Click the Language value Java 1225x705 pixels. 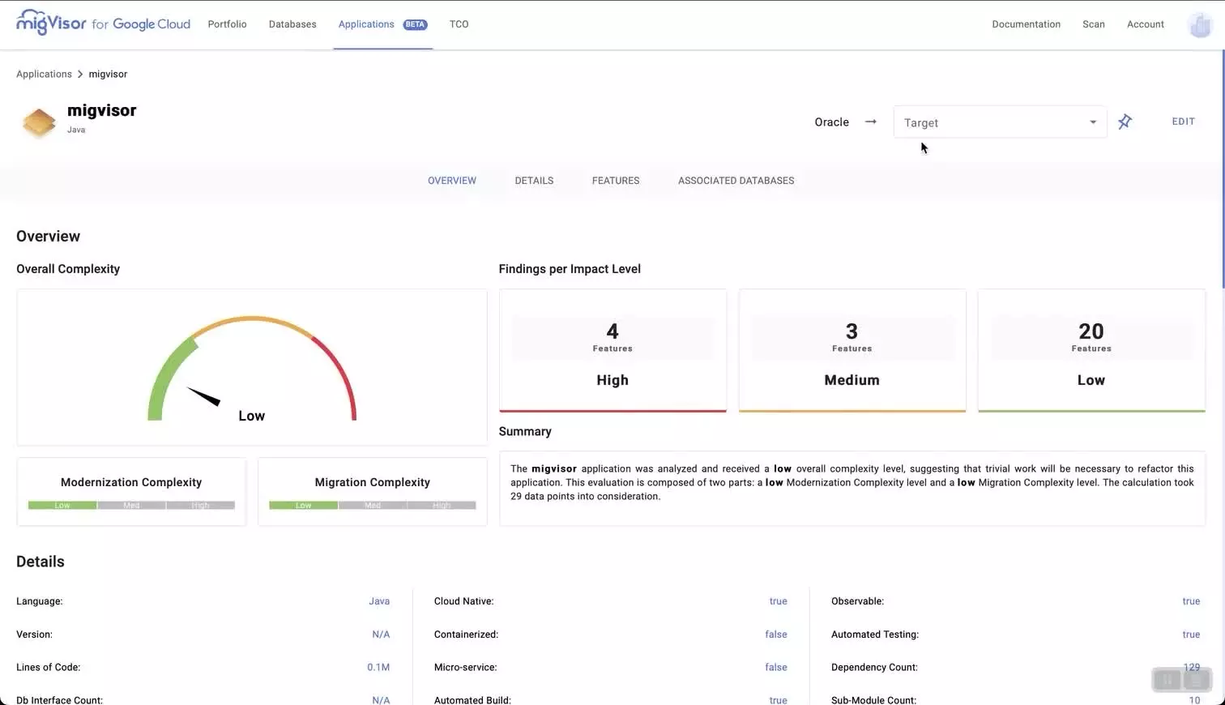pyautogui.click(x=379, y=601)
